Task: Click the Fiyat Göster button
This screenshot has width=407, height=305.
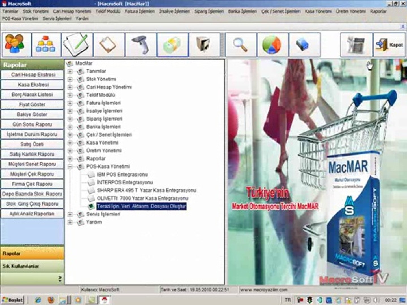Action: [32, 104]
